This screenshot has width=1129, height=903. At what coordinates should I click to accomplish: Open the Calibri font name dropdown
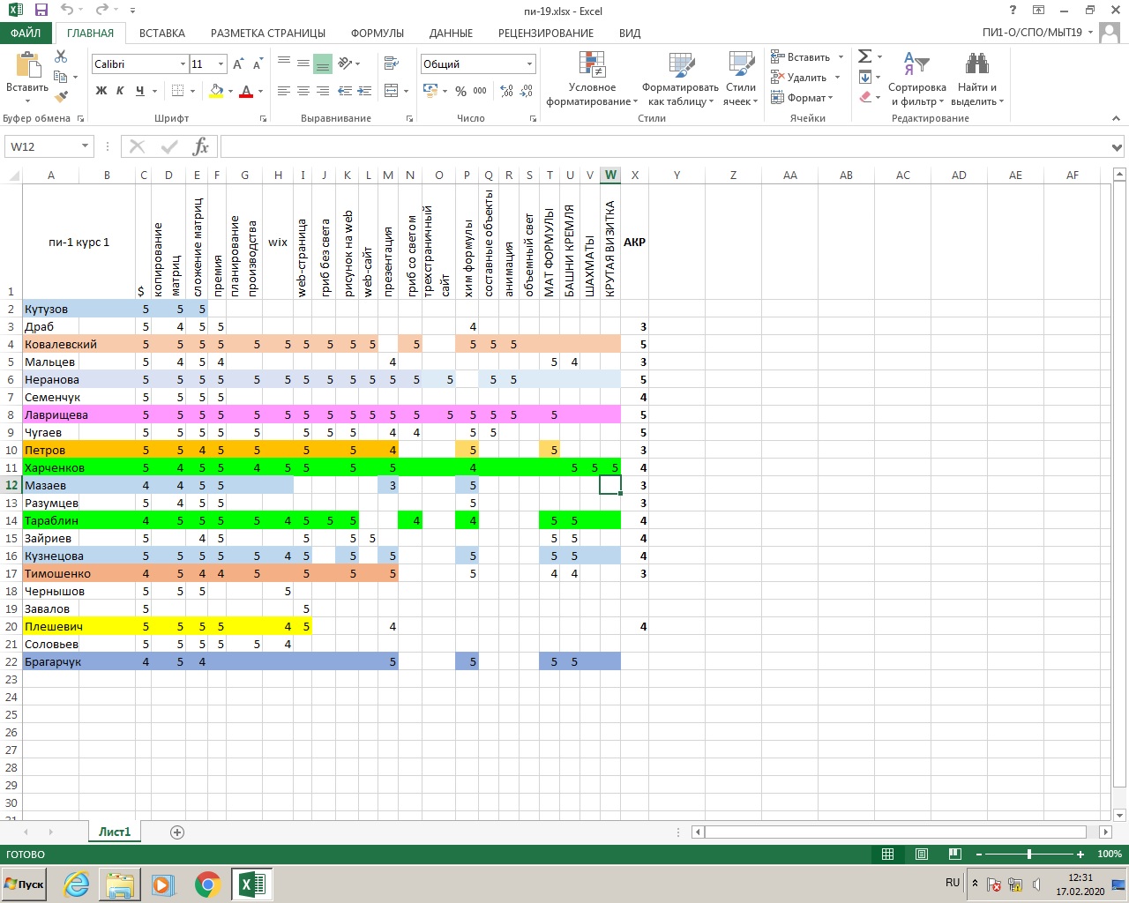pos(183,64)
